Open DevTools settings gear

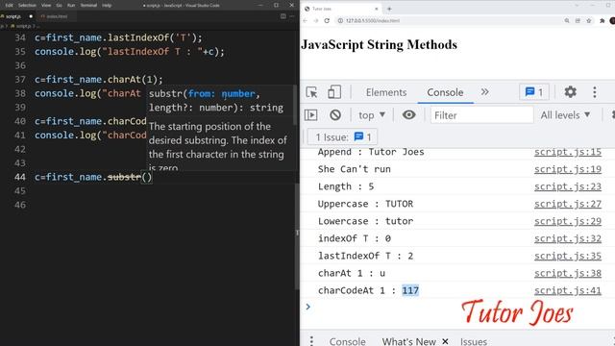pos(570,92)
